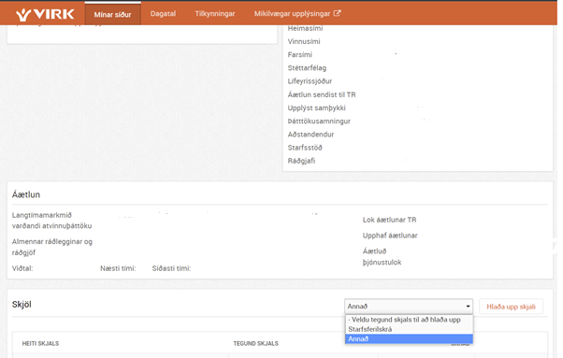This screenshot has width=563, height=358.
Task: Click the 'Áætluð þjónustulok' label
Action: (x=382, y=257)
